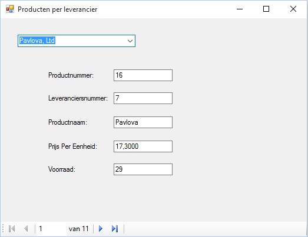The width and height of the screenshot is (308, 237).
Task: Maximize the Producten per leverancier window
Action: [266, 9]
